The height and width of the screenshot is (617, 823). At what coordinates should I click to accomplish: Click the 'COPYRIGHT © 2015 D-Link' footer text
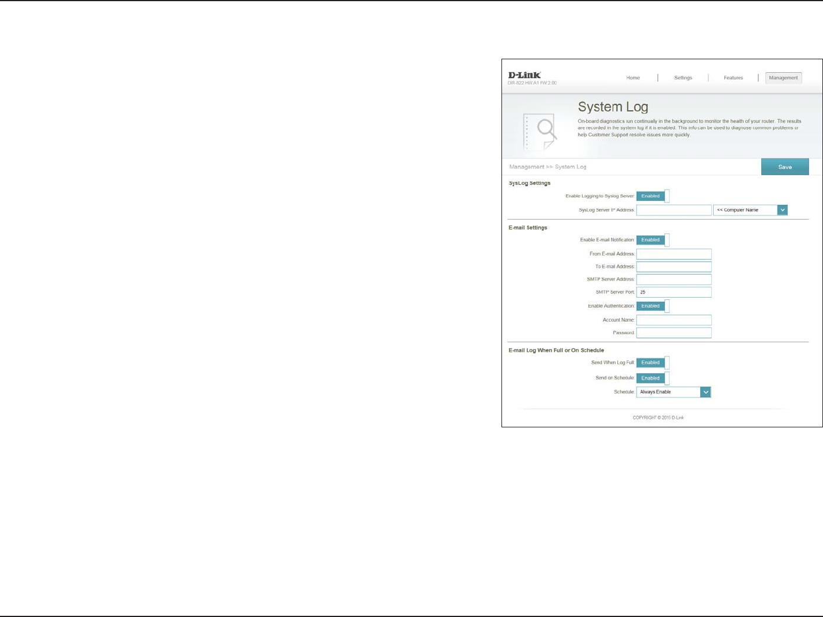658,418
